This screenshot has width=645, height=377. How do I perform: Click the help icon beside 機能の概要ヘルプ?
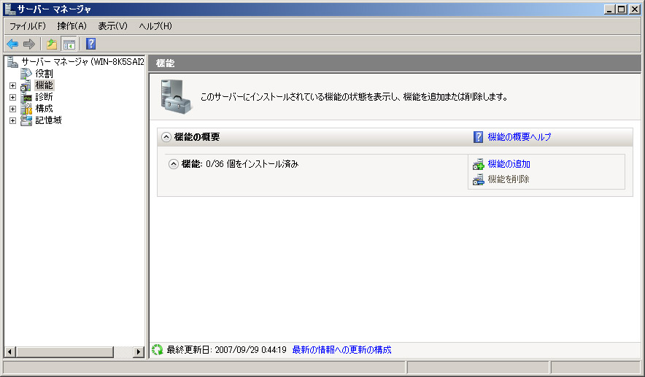pos(479,137)
